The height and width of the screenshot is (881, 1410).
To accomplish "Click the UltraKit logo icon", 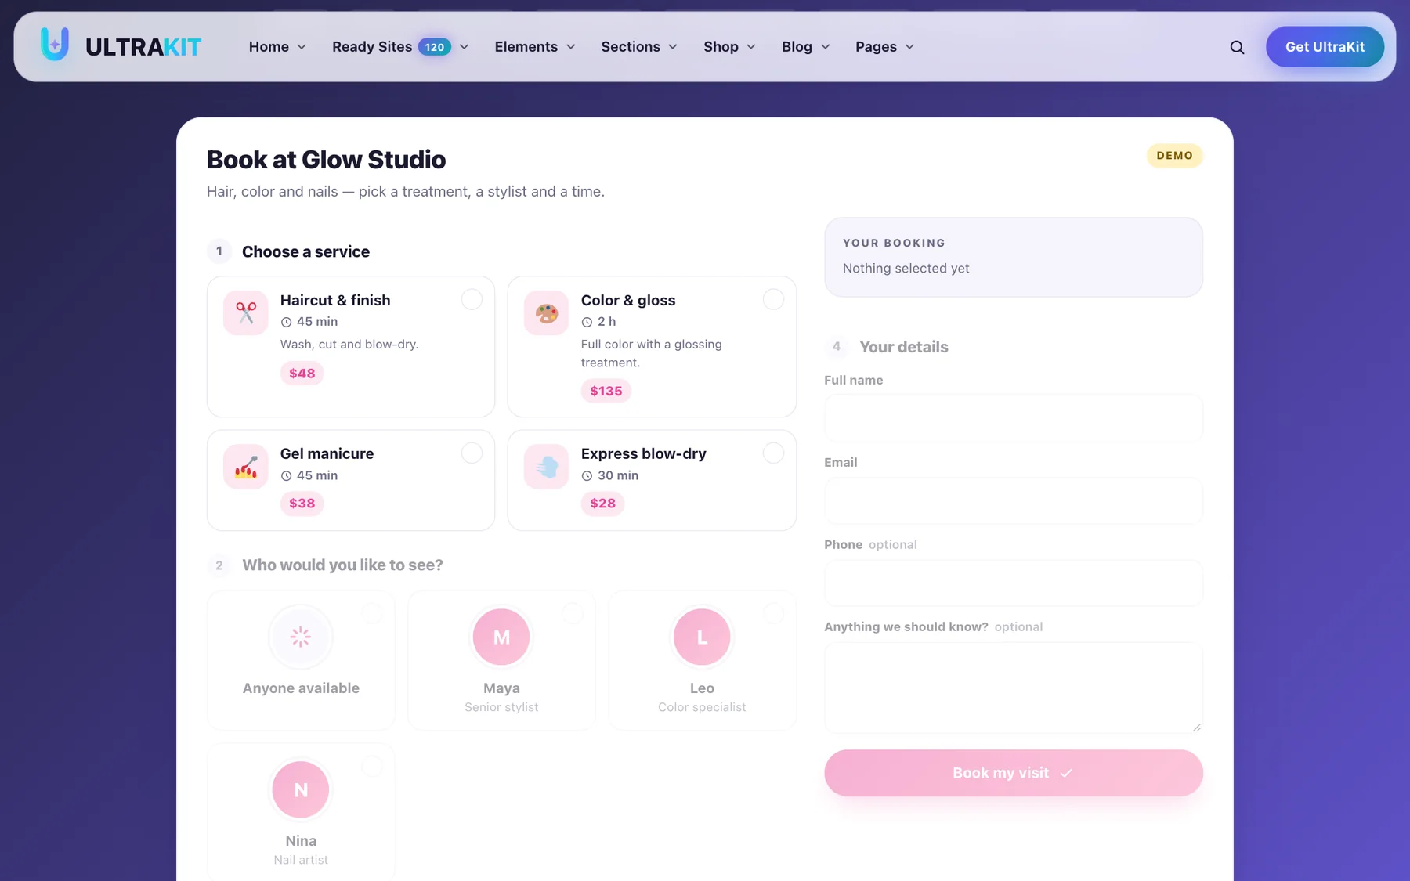I will (55, 45).
